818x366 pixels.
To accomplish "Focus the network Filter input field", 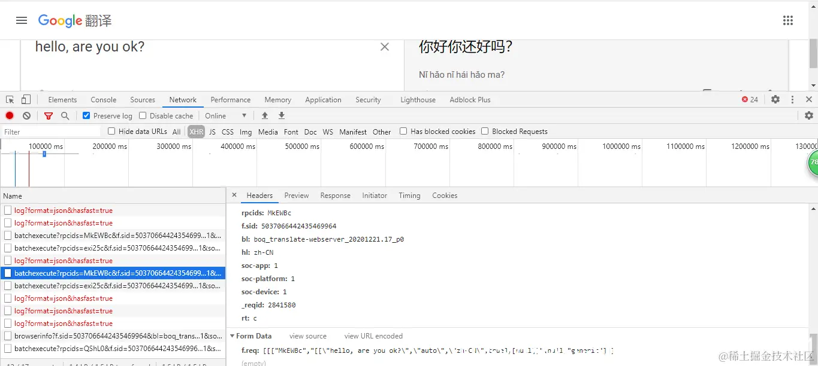I will pyautogui.click(x=51, y=132).
